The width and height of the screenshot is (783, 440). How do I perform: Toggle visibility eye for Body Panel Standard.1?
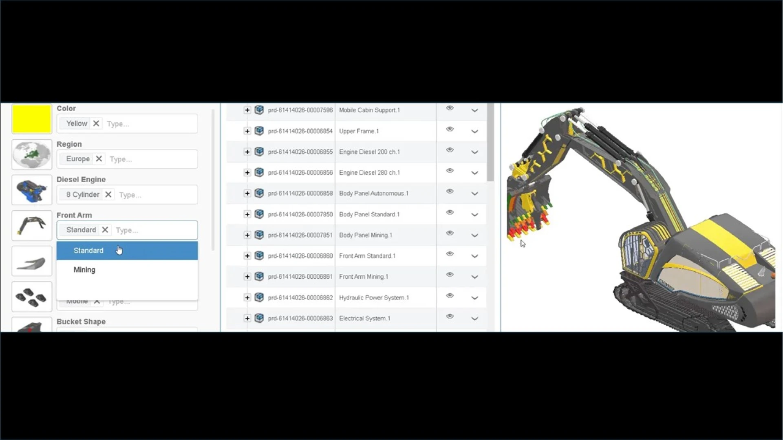[x=450, y=212]
